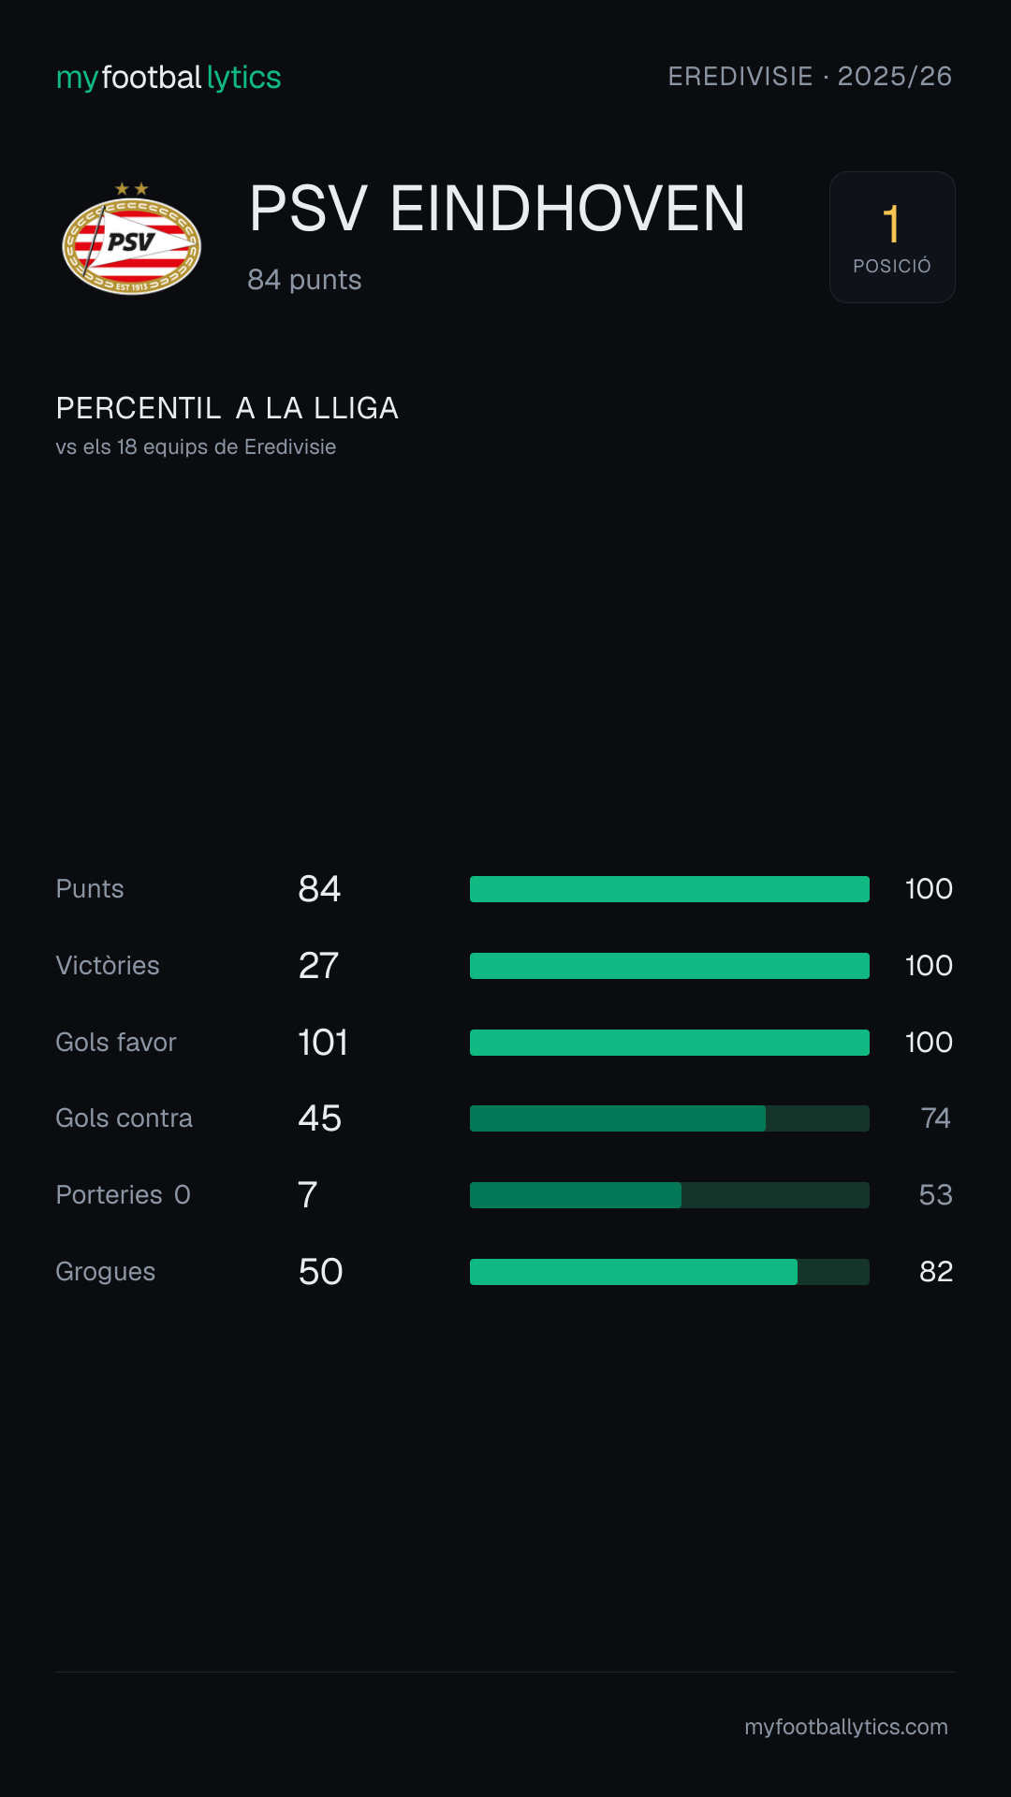
Task: Click the myfootballytics logo
Action: click(168, 78)
